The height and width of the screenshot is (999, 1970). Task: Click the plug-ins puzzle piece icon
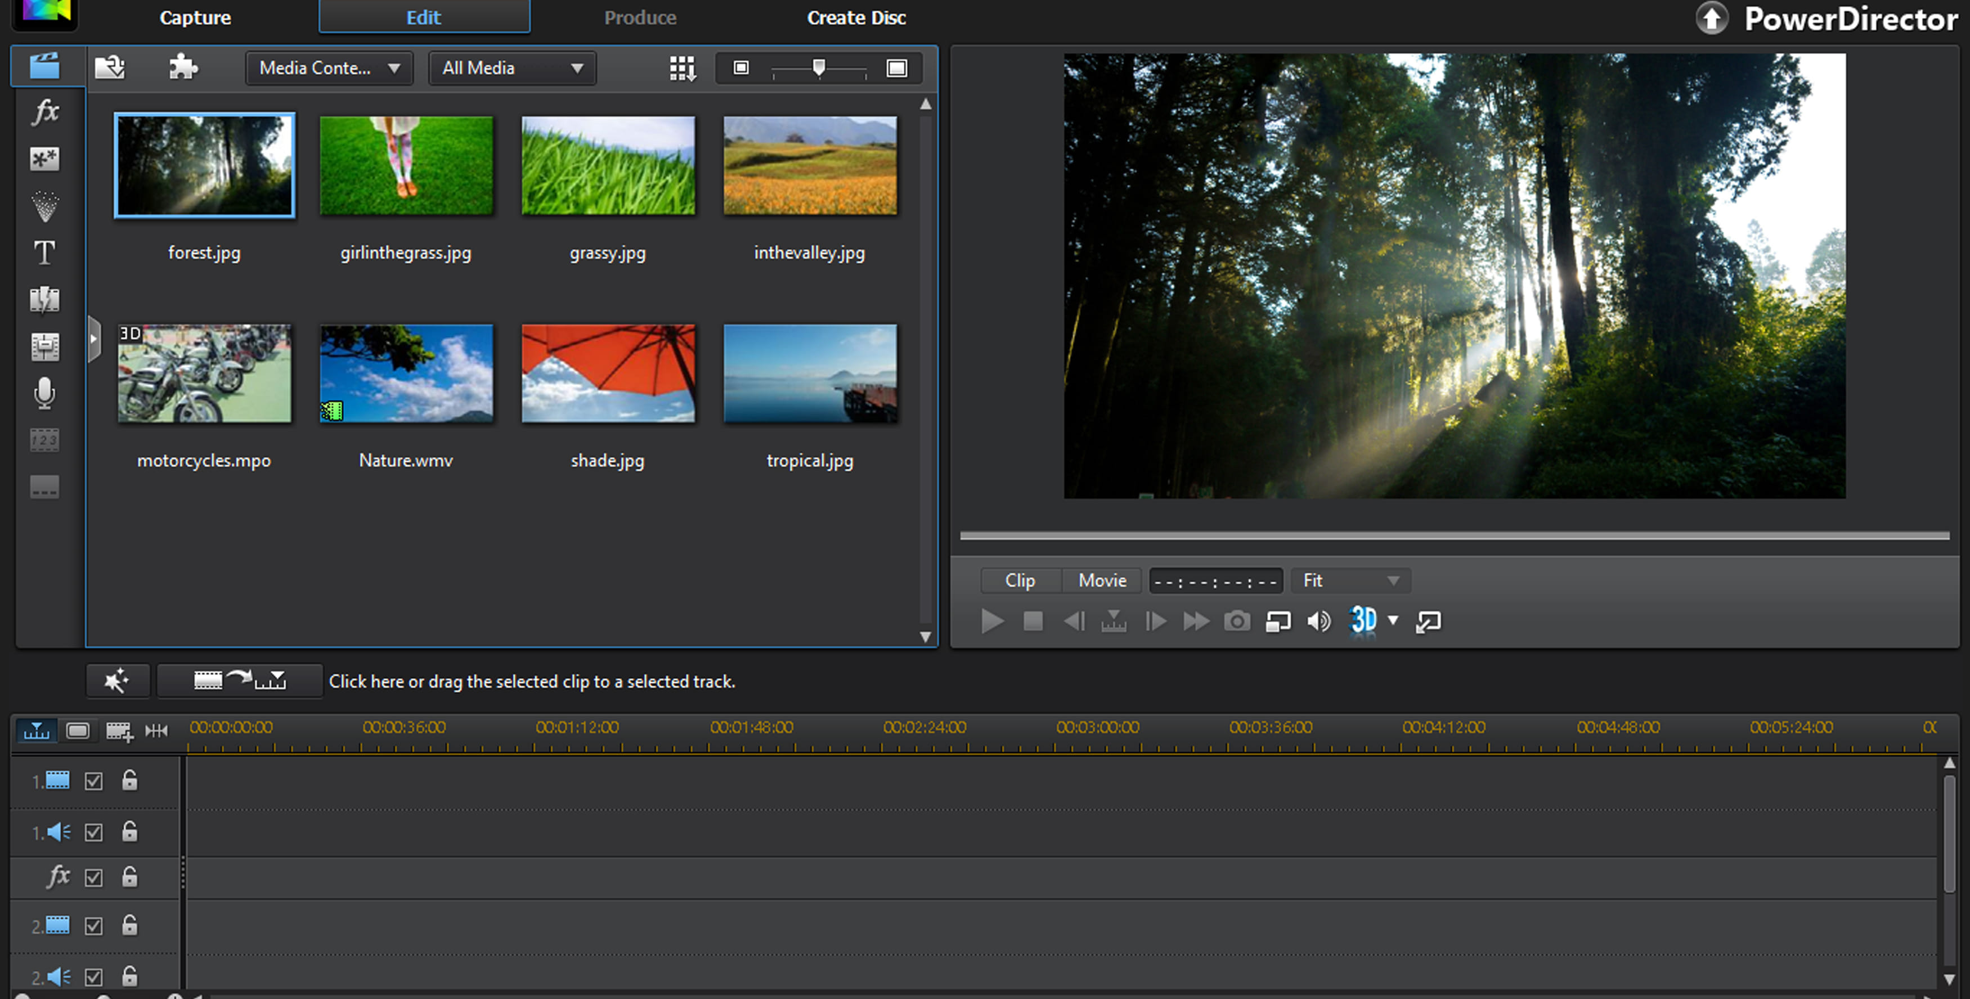pos(183,67)
